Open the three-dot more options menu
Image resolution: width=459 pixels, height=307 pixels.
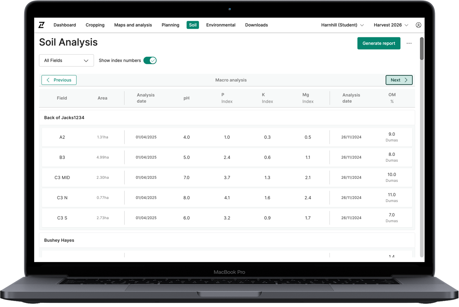(x=409, y=43)
